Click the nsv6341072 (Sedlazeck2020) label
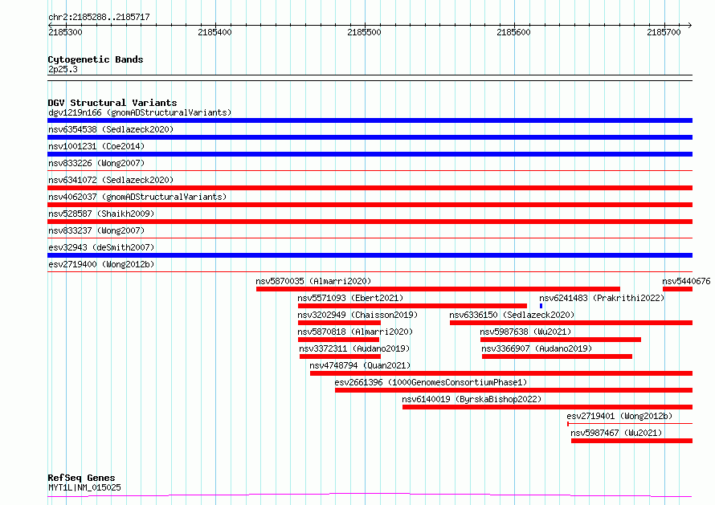This screenshot has width=715, height=505. [111, 180]
